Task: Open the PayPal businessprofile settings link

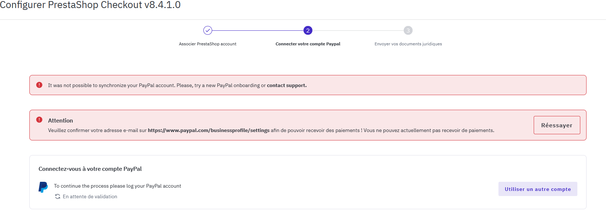Action: coord(208,130)
